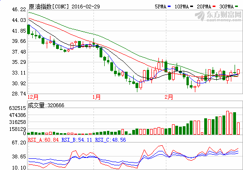This screenshot has width=243, height=170.
Task: Click the RSI_B:54.11 indicator label
Action: tap(77, 140)
